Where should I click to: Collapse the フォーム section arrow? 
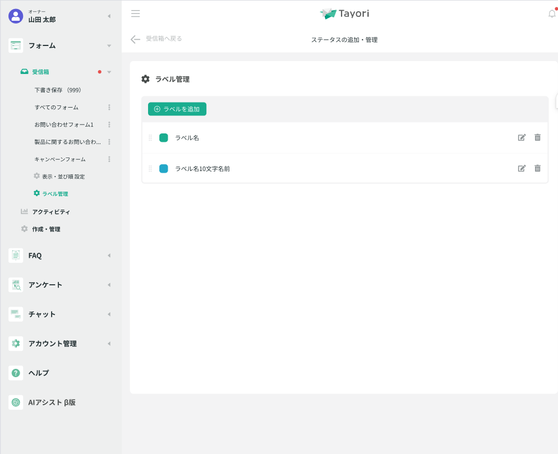109,46
